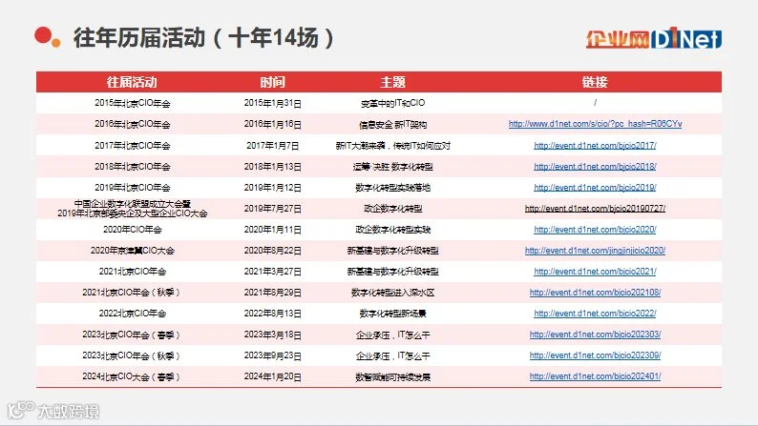This screenshot has height=426, width=758.
Task: Click the theme 运筹·决胜 数字化转型
Action: coord(392,167)
